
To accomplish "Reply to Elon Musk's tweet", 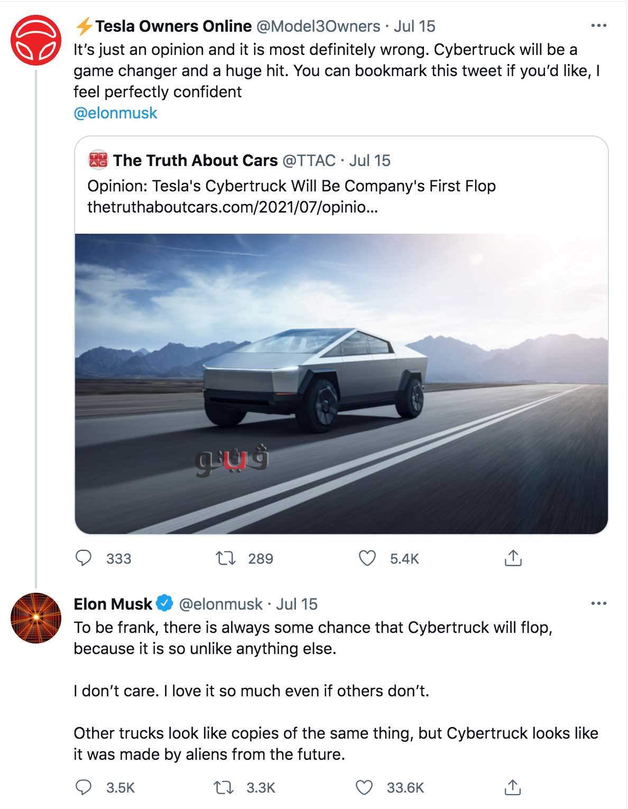I will 84,787.
